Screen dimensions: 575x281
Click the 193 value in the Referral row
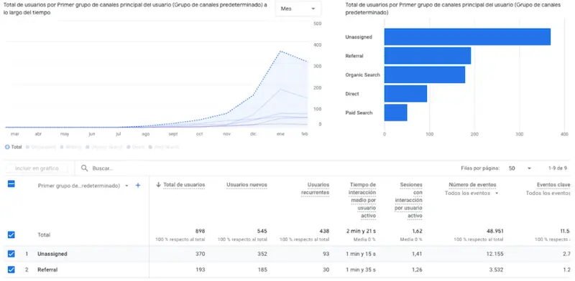pos(201,270)
